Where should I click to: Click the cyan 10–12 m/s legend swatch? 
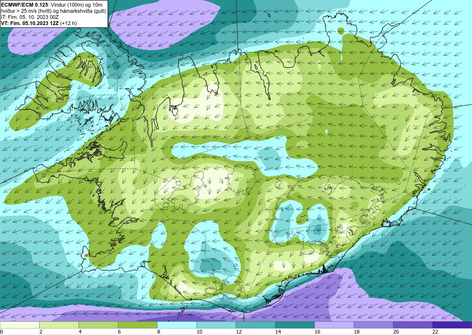click(216, 325)
